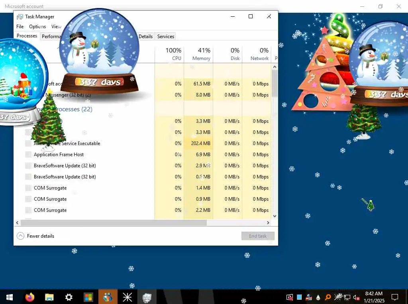This screenshot has height=304, width=408.
Task: Switch to the Services tab
Action: click(165, 37)
